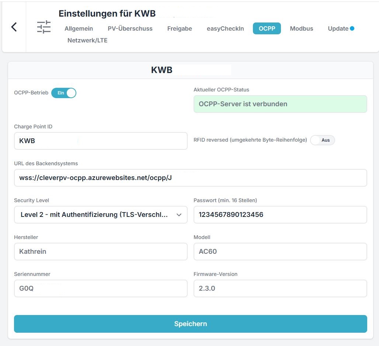Switch to the Allgemein tab
Viewport: 379px width, 346px height.
[x=79, y=28]
